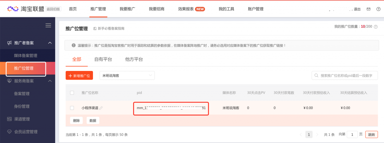The width and height of the screenshot is (384, 143).
Task: Click the 会员运营管理 diamond icon
Action: pos(9,132)
